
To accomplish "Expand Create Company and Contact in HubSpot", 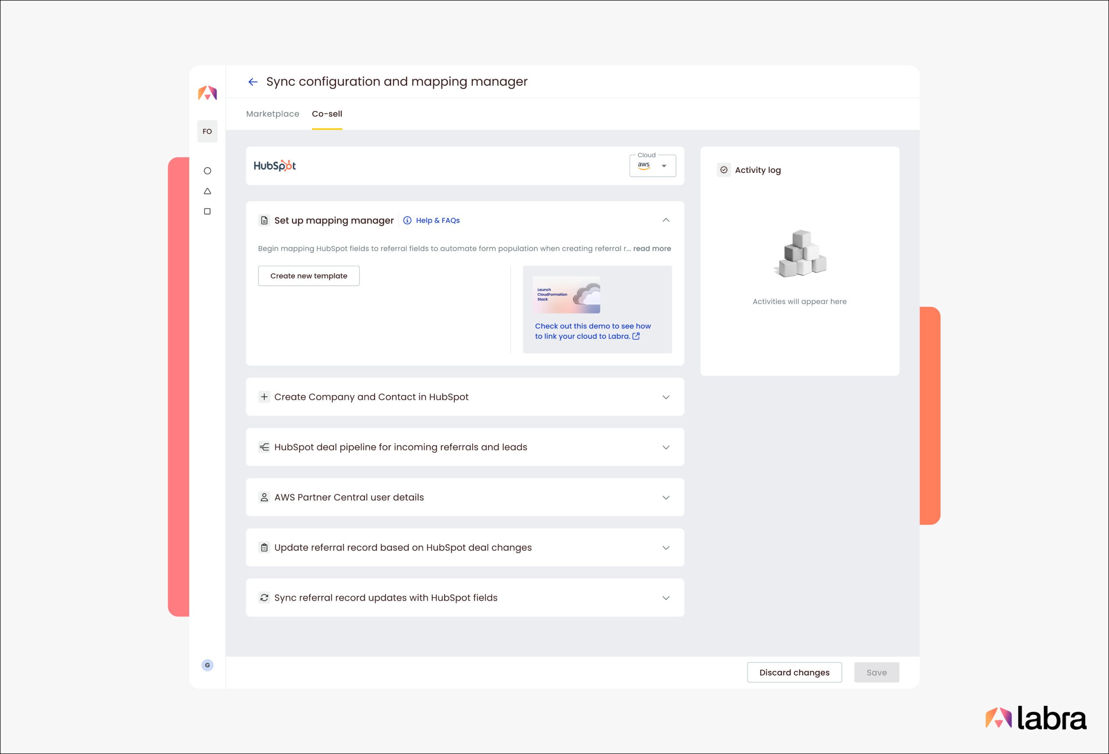I will [x=666, y=397].
